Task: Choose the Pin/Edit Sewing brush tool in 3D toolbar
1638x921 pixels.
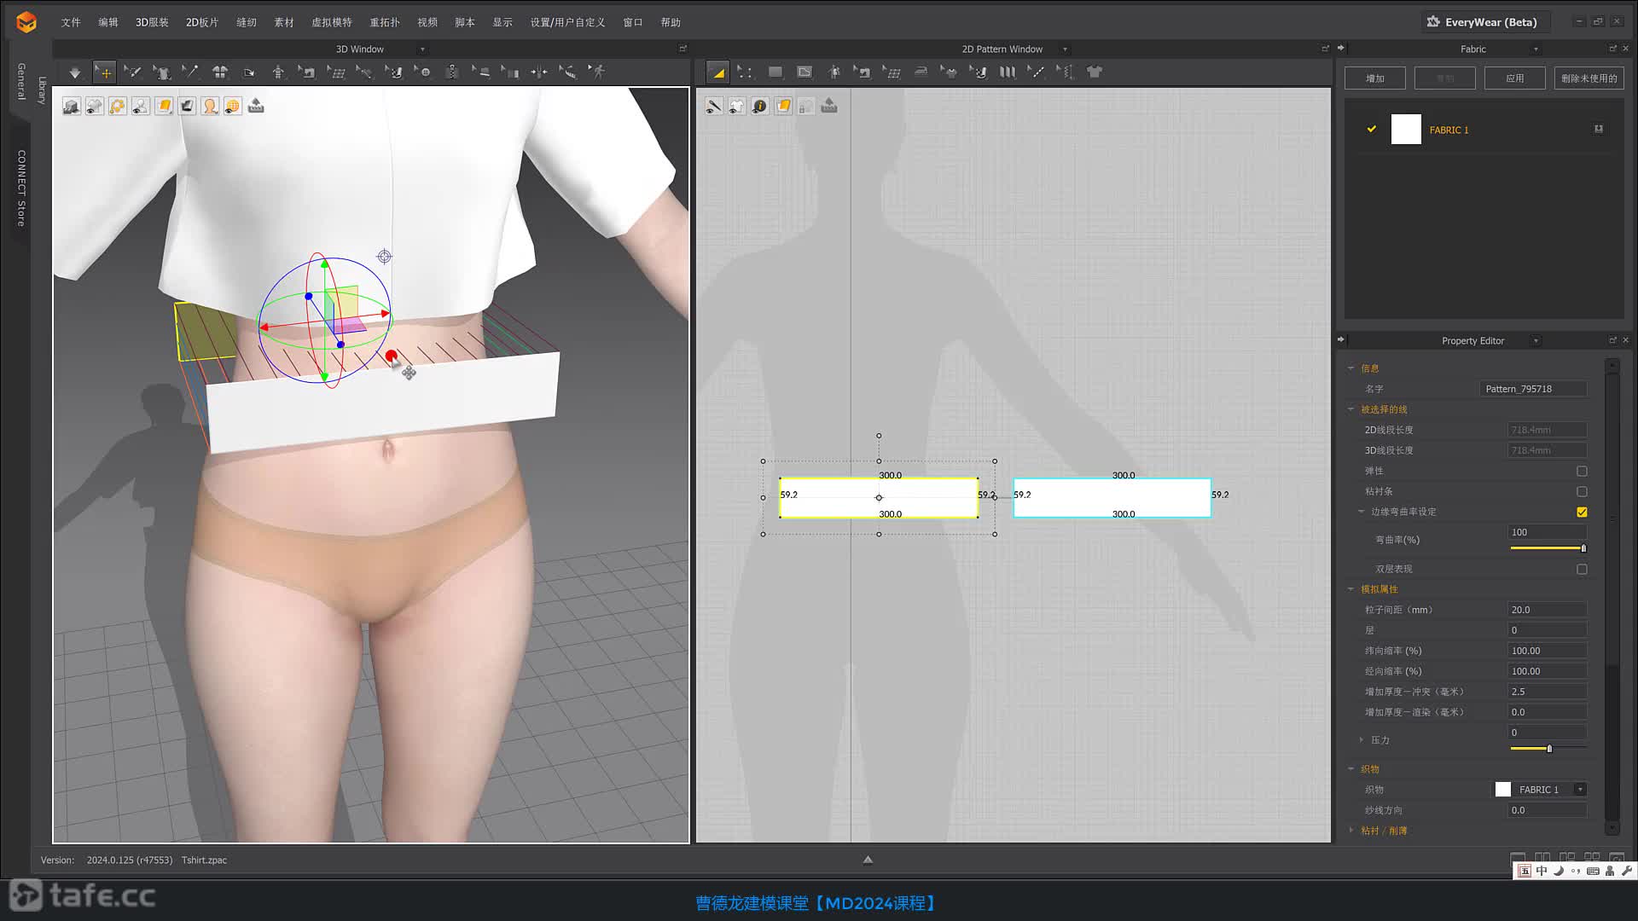Action: 132,72
